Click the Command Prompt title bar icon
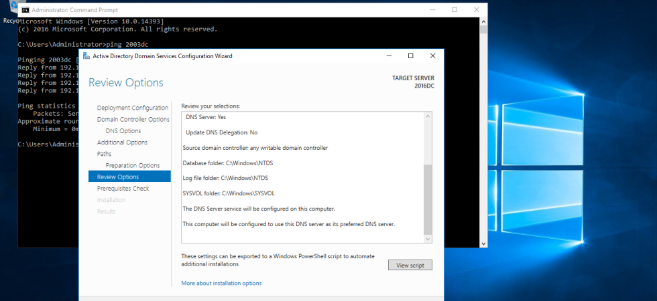657x301 pixels. (x=25, y=9)
